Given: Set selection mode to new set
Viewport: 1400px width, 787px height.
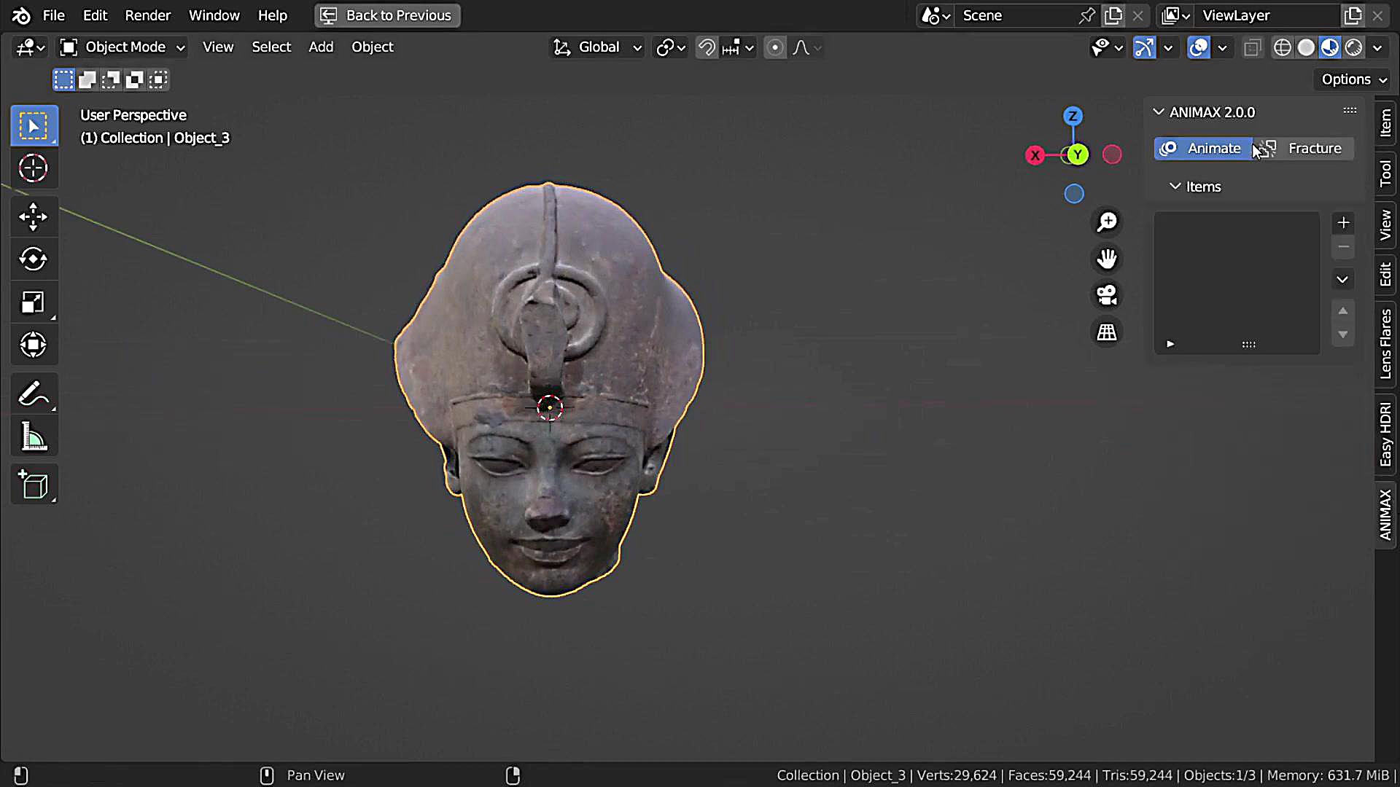Looking at the screenshot, I should pyautogui.click(x=63, y=79).
